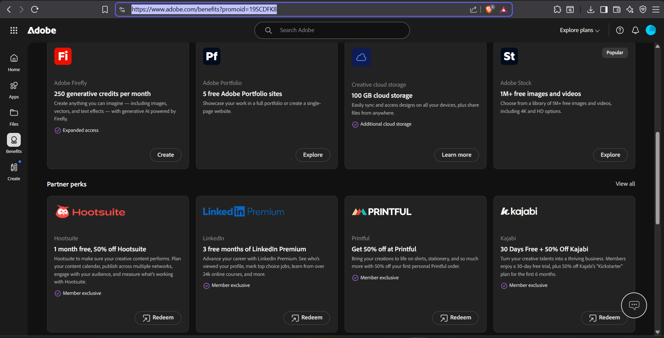Click "1M+ free images and videos" heading
The height and width of the screenshot is (338, 664).
[541, 94]
